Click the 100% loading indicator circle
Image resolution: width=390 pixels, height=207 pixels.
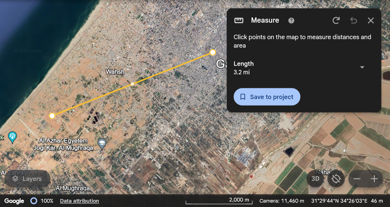click(x=34, y=201)
